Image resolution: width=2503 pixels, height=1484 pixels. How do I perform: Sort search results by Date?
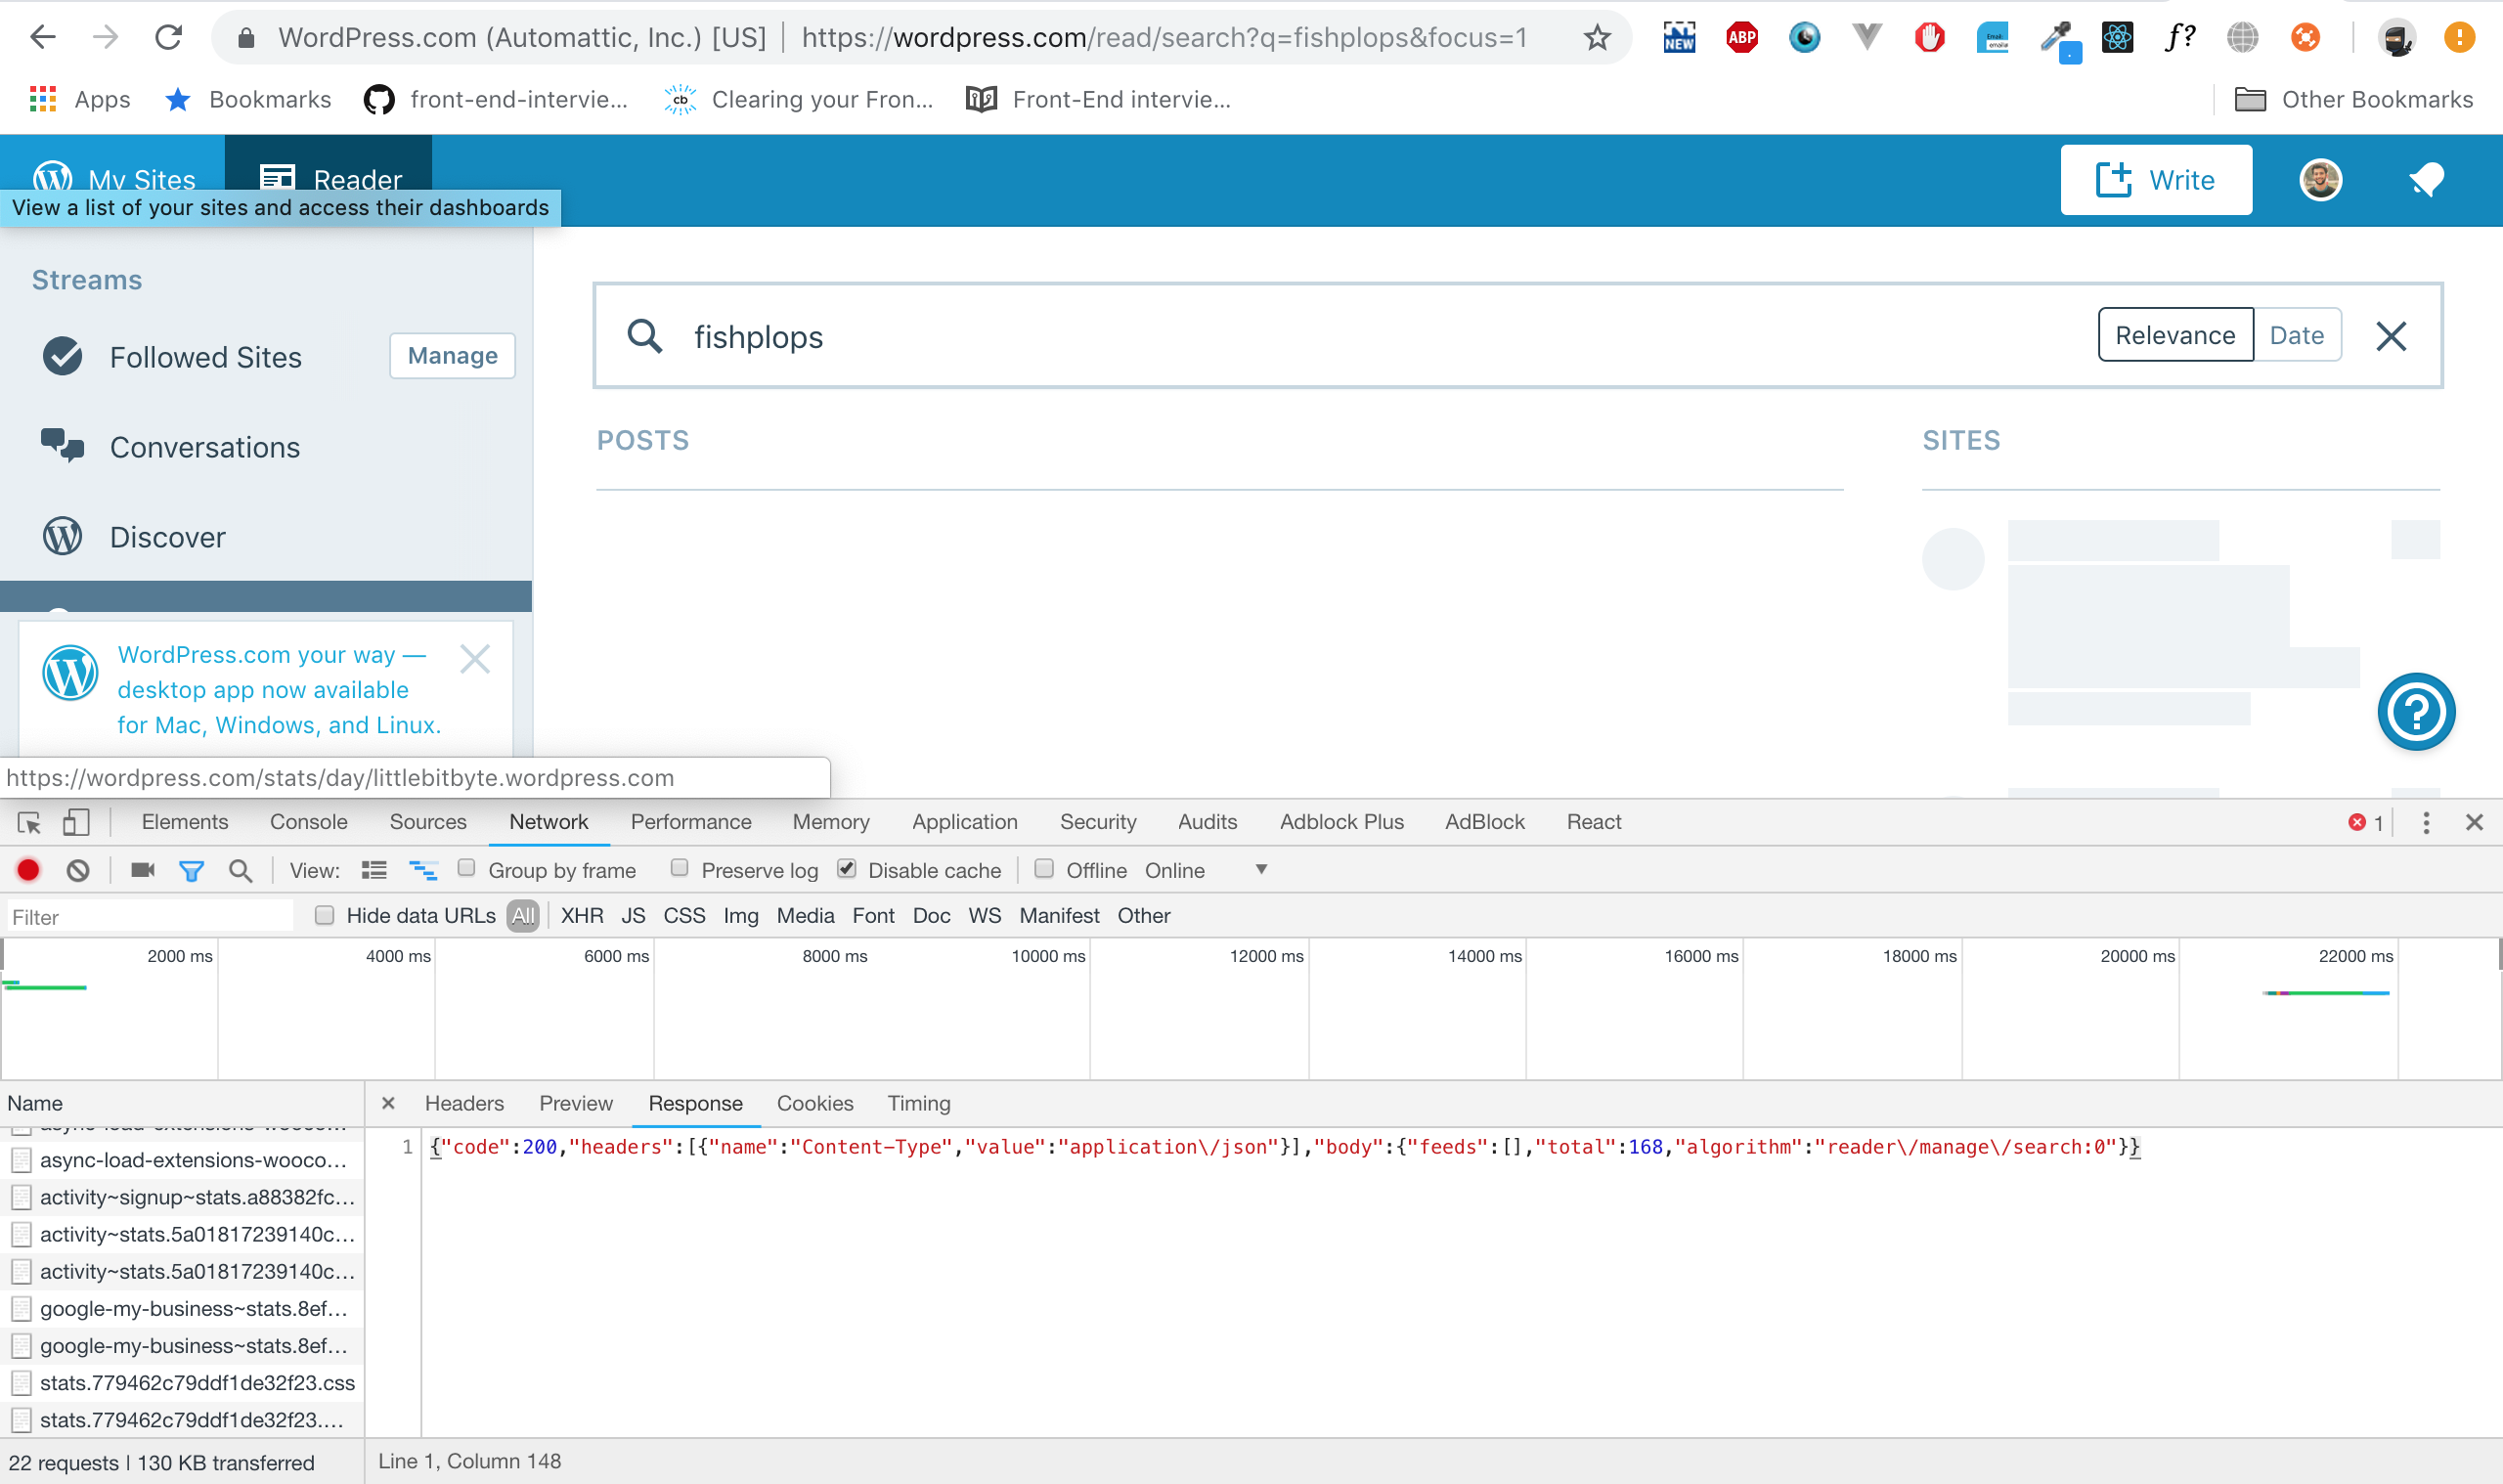tap(2296, 335)
